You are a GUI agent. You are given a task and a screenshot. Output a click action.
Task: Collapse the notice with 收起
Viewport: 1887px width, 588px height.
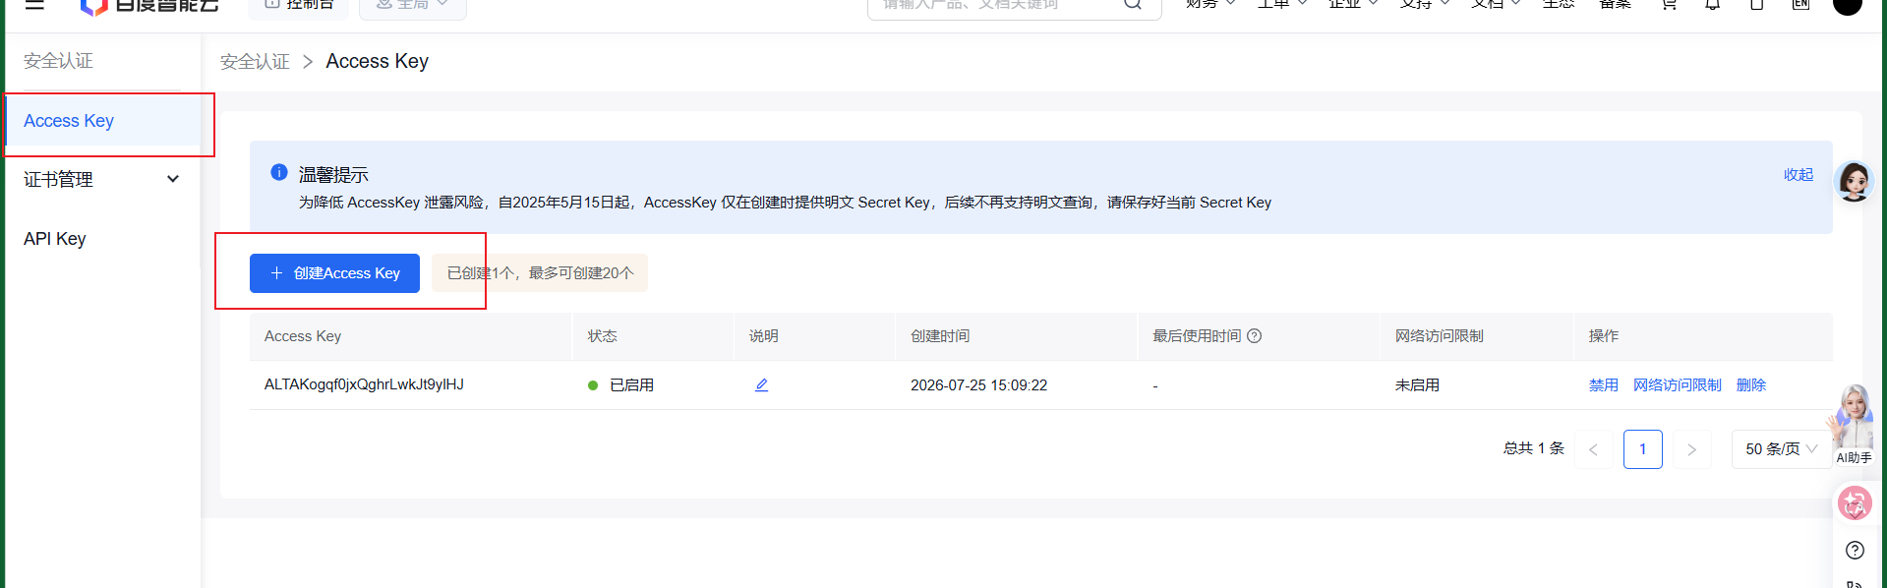[1799, 174]
